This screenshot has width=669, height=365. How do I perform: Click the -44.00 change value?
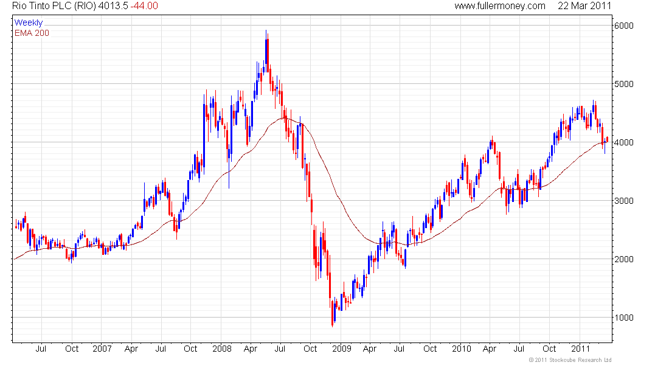coord(144,6)
